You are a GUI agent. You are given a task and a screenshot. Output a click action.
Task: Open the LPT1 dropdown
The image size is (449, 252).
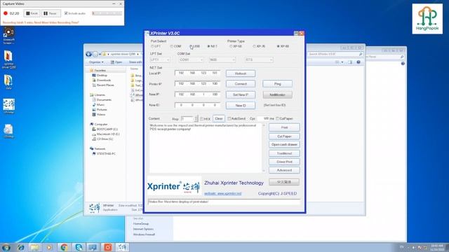coord(160,59)
